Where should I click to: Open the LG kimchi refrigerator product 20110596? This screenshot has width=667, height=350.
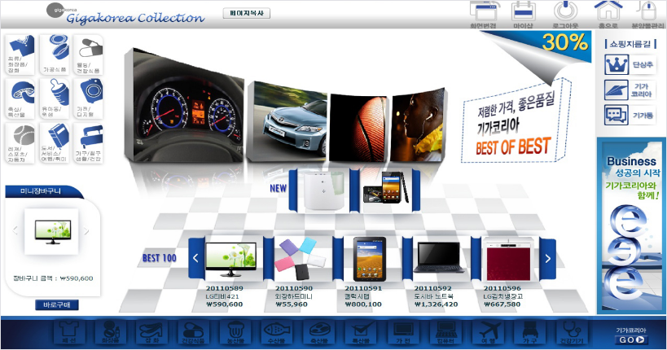pyautogui.click(x=508, y=259)
